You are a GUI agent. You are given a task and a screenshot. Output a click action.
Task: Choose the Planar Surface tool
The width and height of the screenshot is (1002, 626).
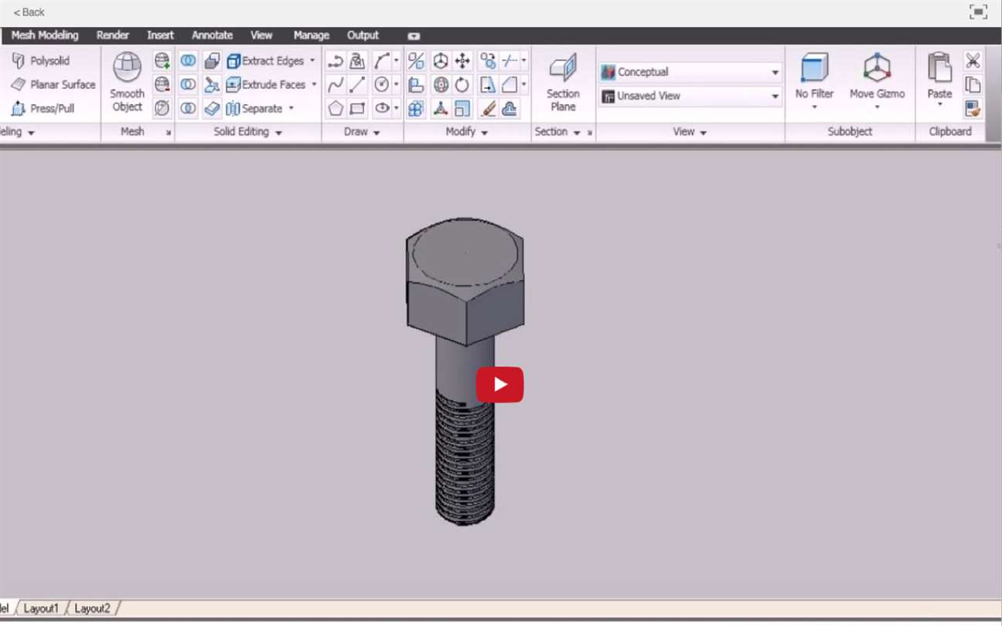53,85
